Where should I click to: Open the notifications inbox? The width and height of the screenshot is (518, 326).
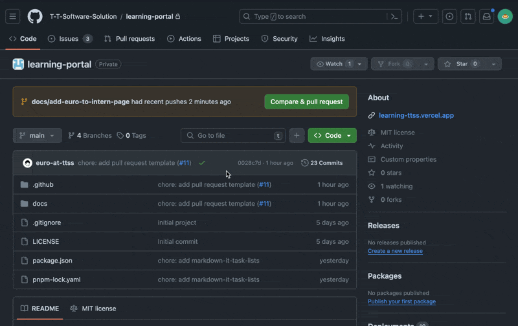coord(487,17)
